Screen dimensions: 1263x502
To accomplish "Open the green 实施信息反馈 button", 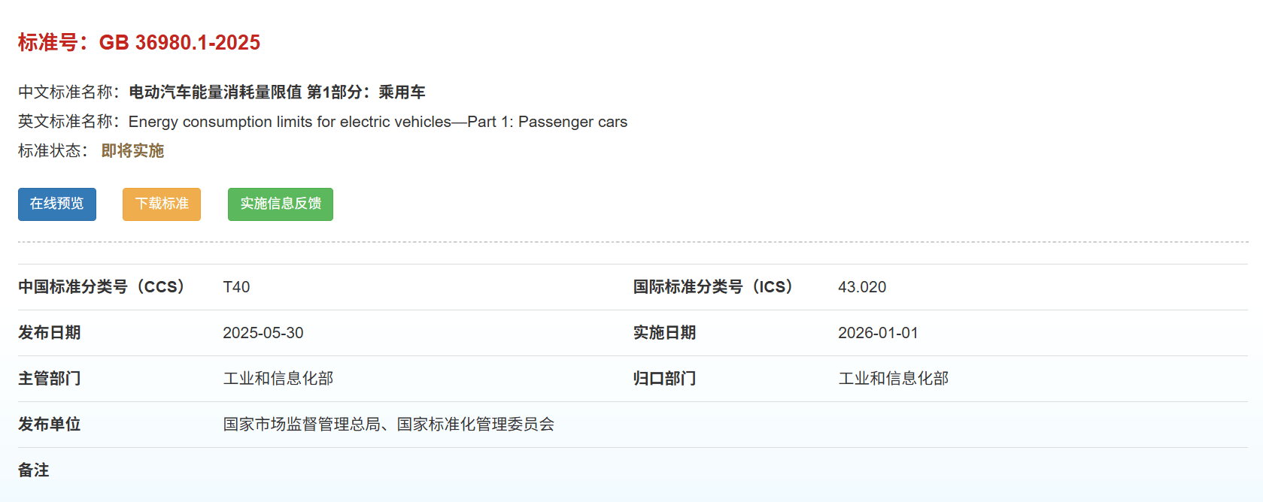I will click(280, 204).
